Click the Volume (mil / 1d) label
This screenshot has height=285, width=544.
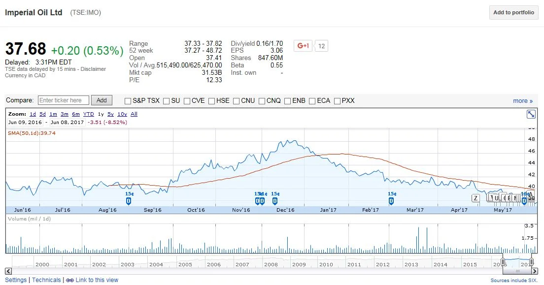[29, 219]
